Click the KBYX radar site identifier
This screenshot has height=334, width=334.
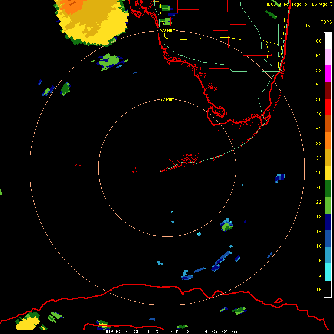pos(178,331)
